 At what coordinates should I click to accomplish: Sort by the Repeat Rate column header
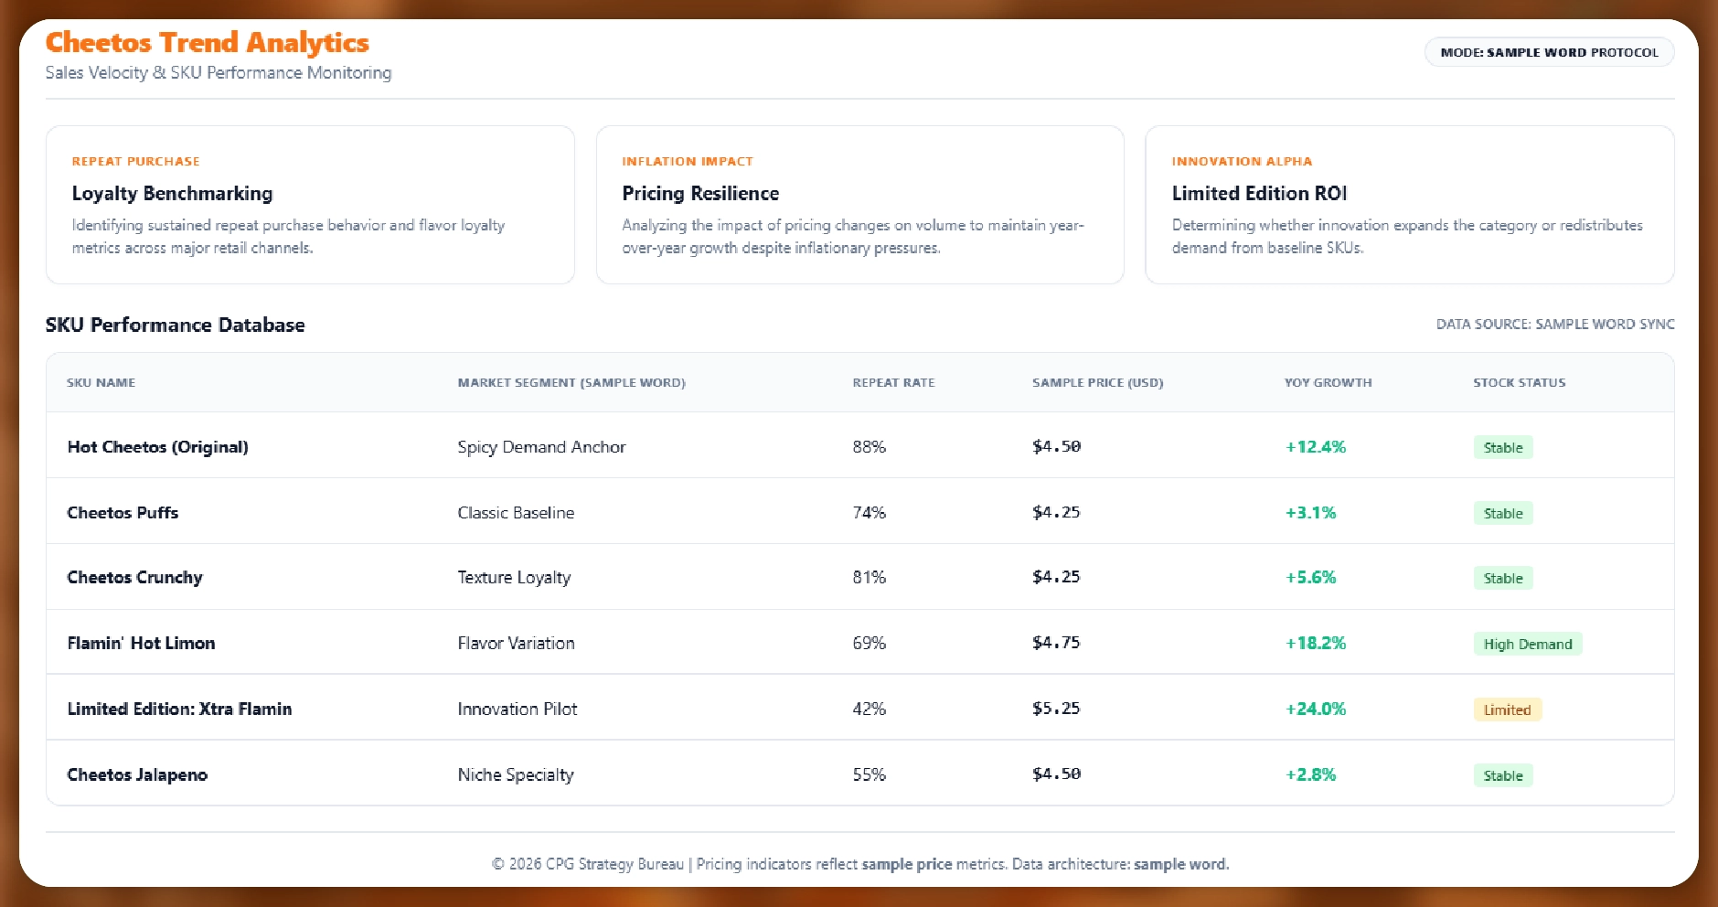coord(893,383)
